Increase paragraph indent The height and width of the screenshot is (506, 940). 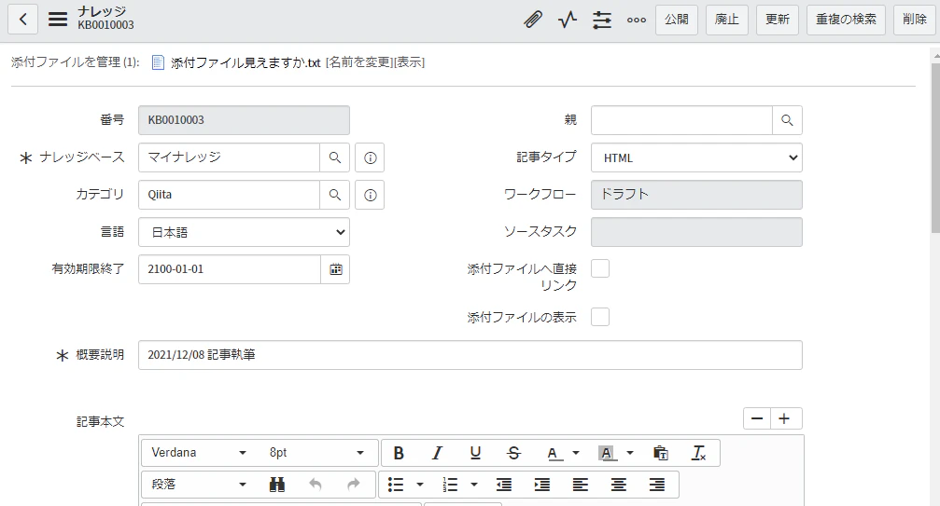pyautogui.click(x=542, y=485)
